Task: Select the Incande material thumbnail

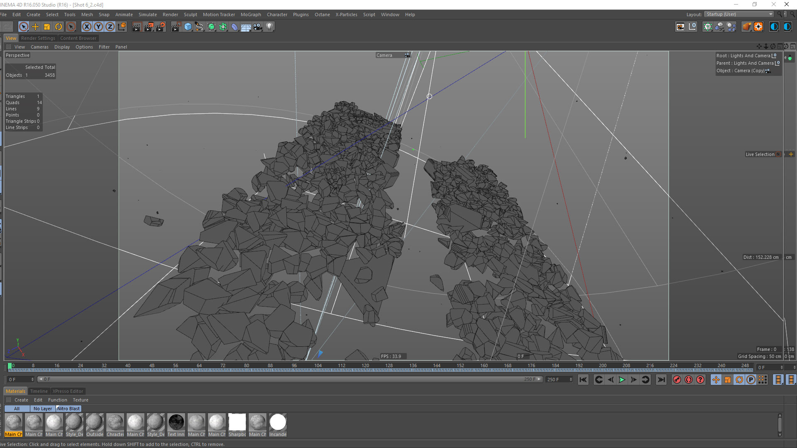Action: click(278, 423)
